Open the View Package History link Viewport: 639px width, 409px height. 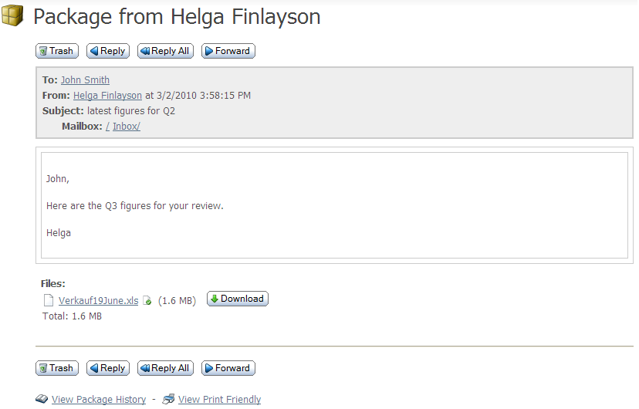coord(99,400)
